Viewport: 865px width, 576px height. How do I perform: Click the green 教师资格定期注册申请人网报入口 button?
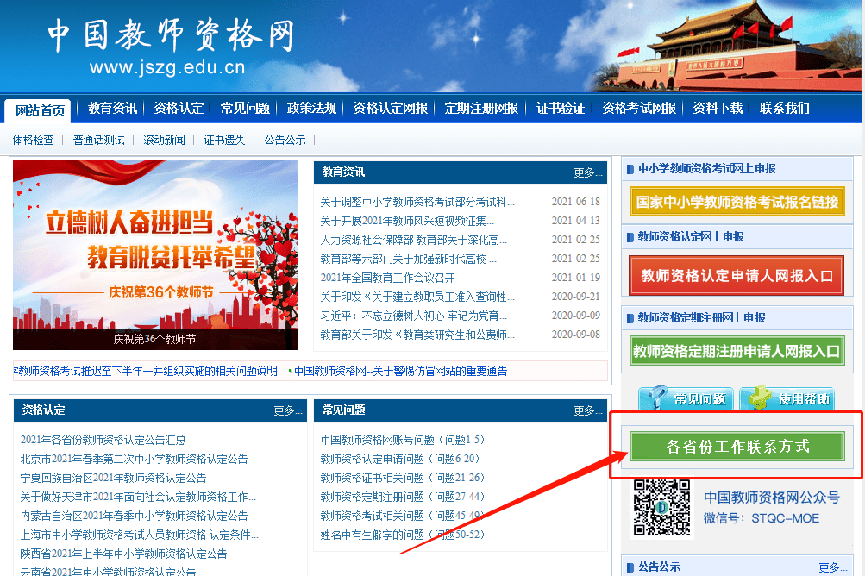click(x=737, y=351)
